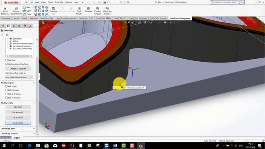Open Microsoft Edge from the taskbar
Viewport: 265px width, 149px height.
click(29, 145)
